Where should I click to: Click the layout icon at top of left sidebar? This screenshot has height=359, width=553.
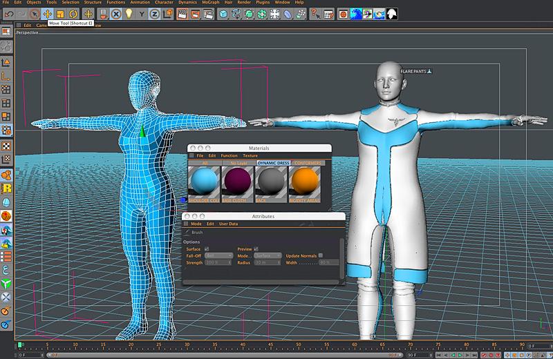click(6, 32)
